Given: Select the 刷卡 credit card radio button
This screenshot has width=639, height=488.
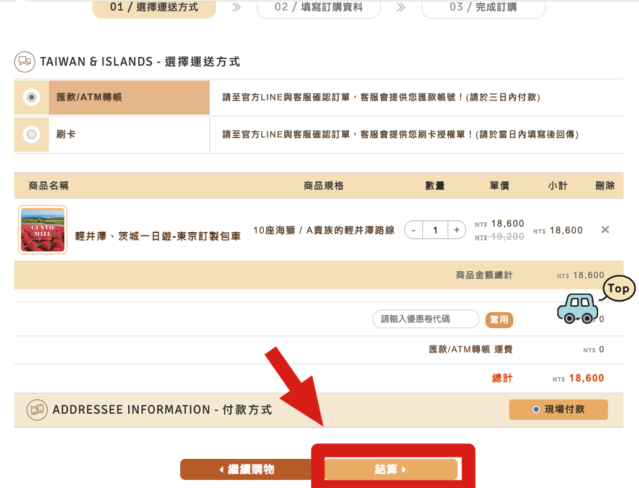Looking at the screenshot, I should click(x=32, y=134).
